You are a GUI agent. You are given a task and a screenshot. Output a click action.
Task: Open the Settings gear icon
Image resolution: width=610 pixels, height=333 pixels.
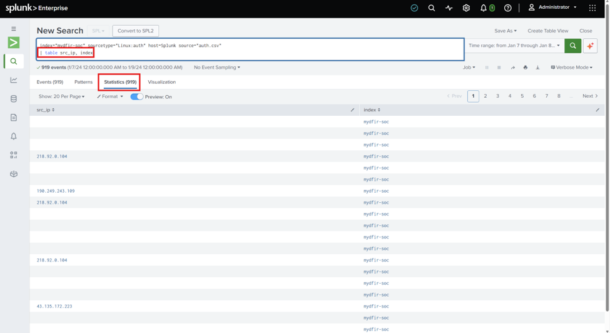click(x=466, y=8)
